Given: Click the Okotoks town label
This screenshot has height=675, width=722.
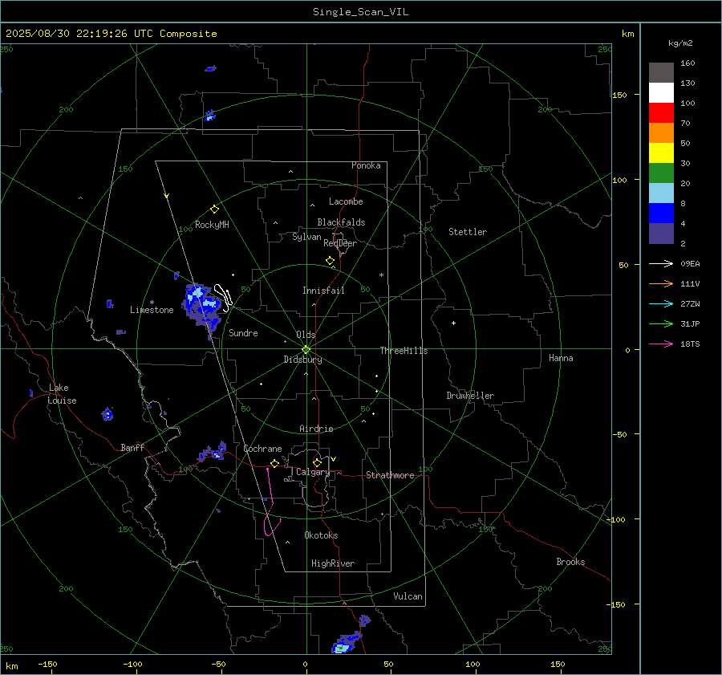Looking at the screenshot, I should pyautogui.click(x=321, y=535).
